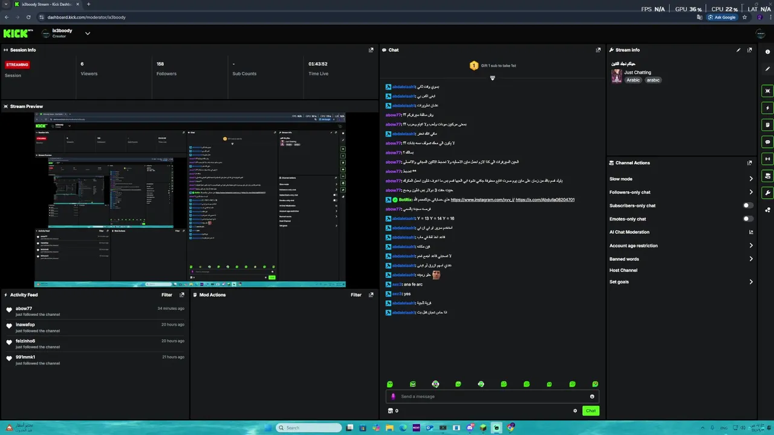
Task: Expand Slow mode options
Action: coord(751,179)
